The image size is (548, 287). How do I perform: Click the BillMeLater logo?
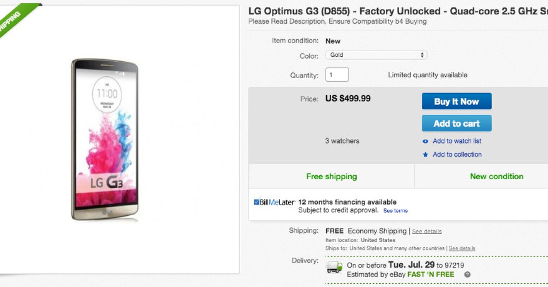coord(274,202)
